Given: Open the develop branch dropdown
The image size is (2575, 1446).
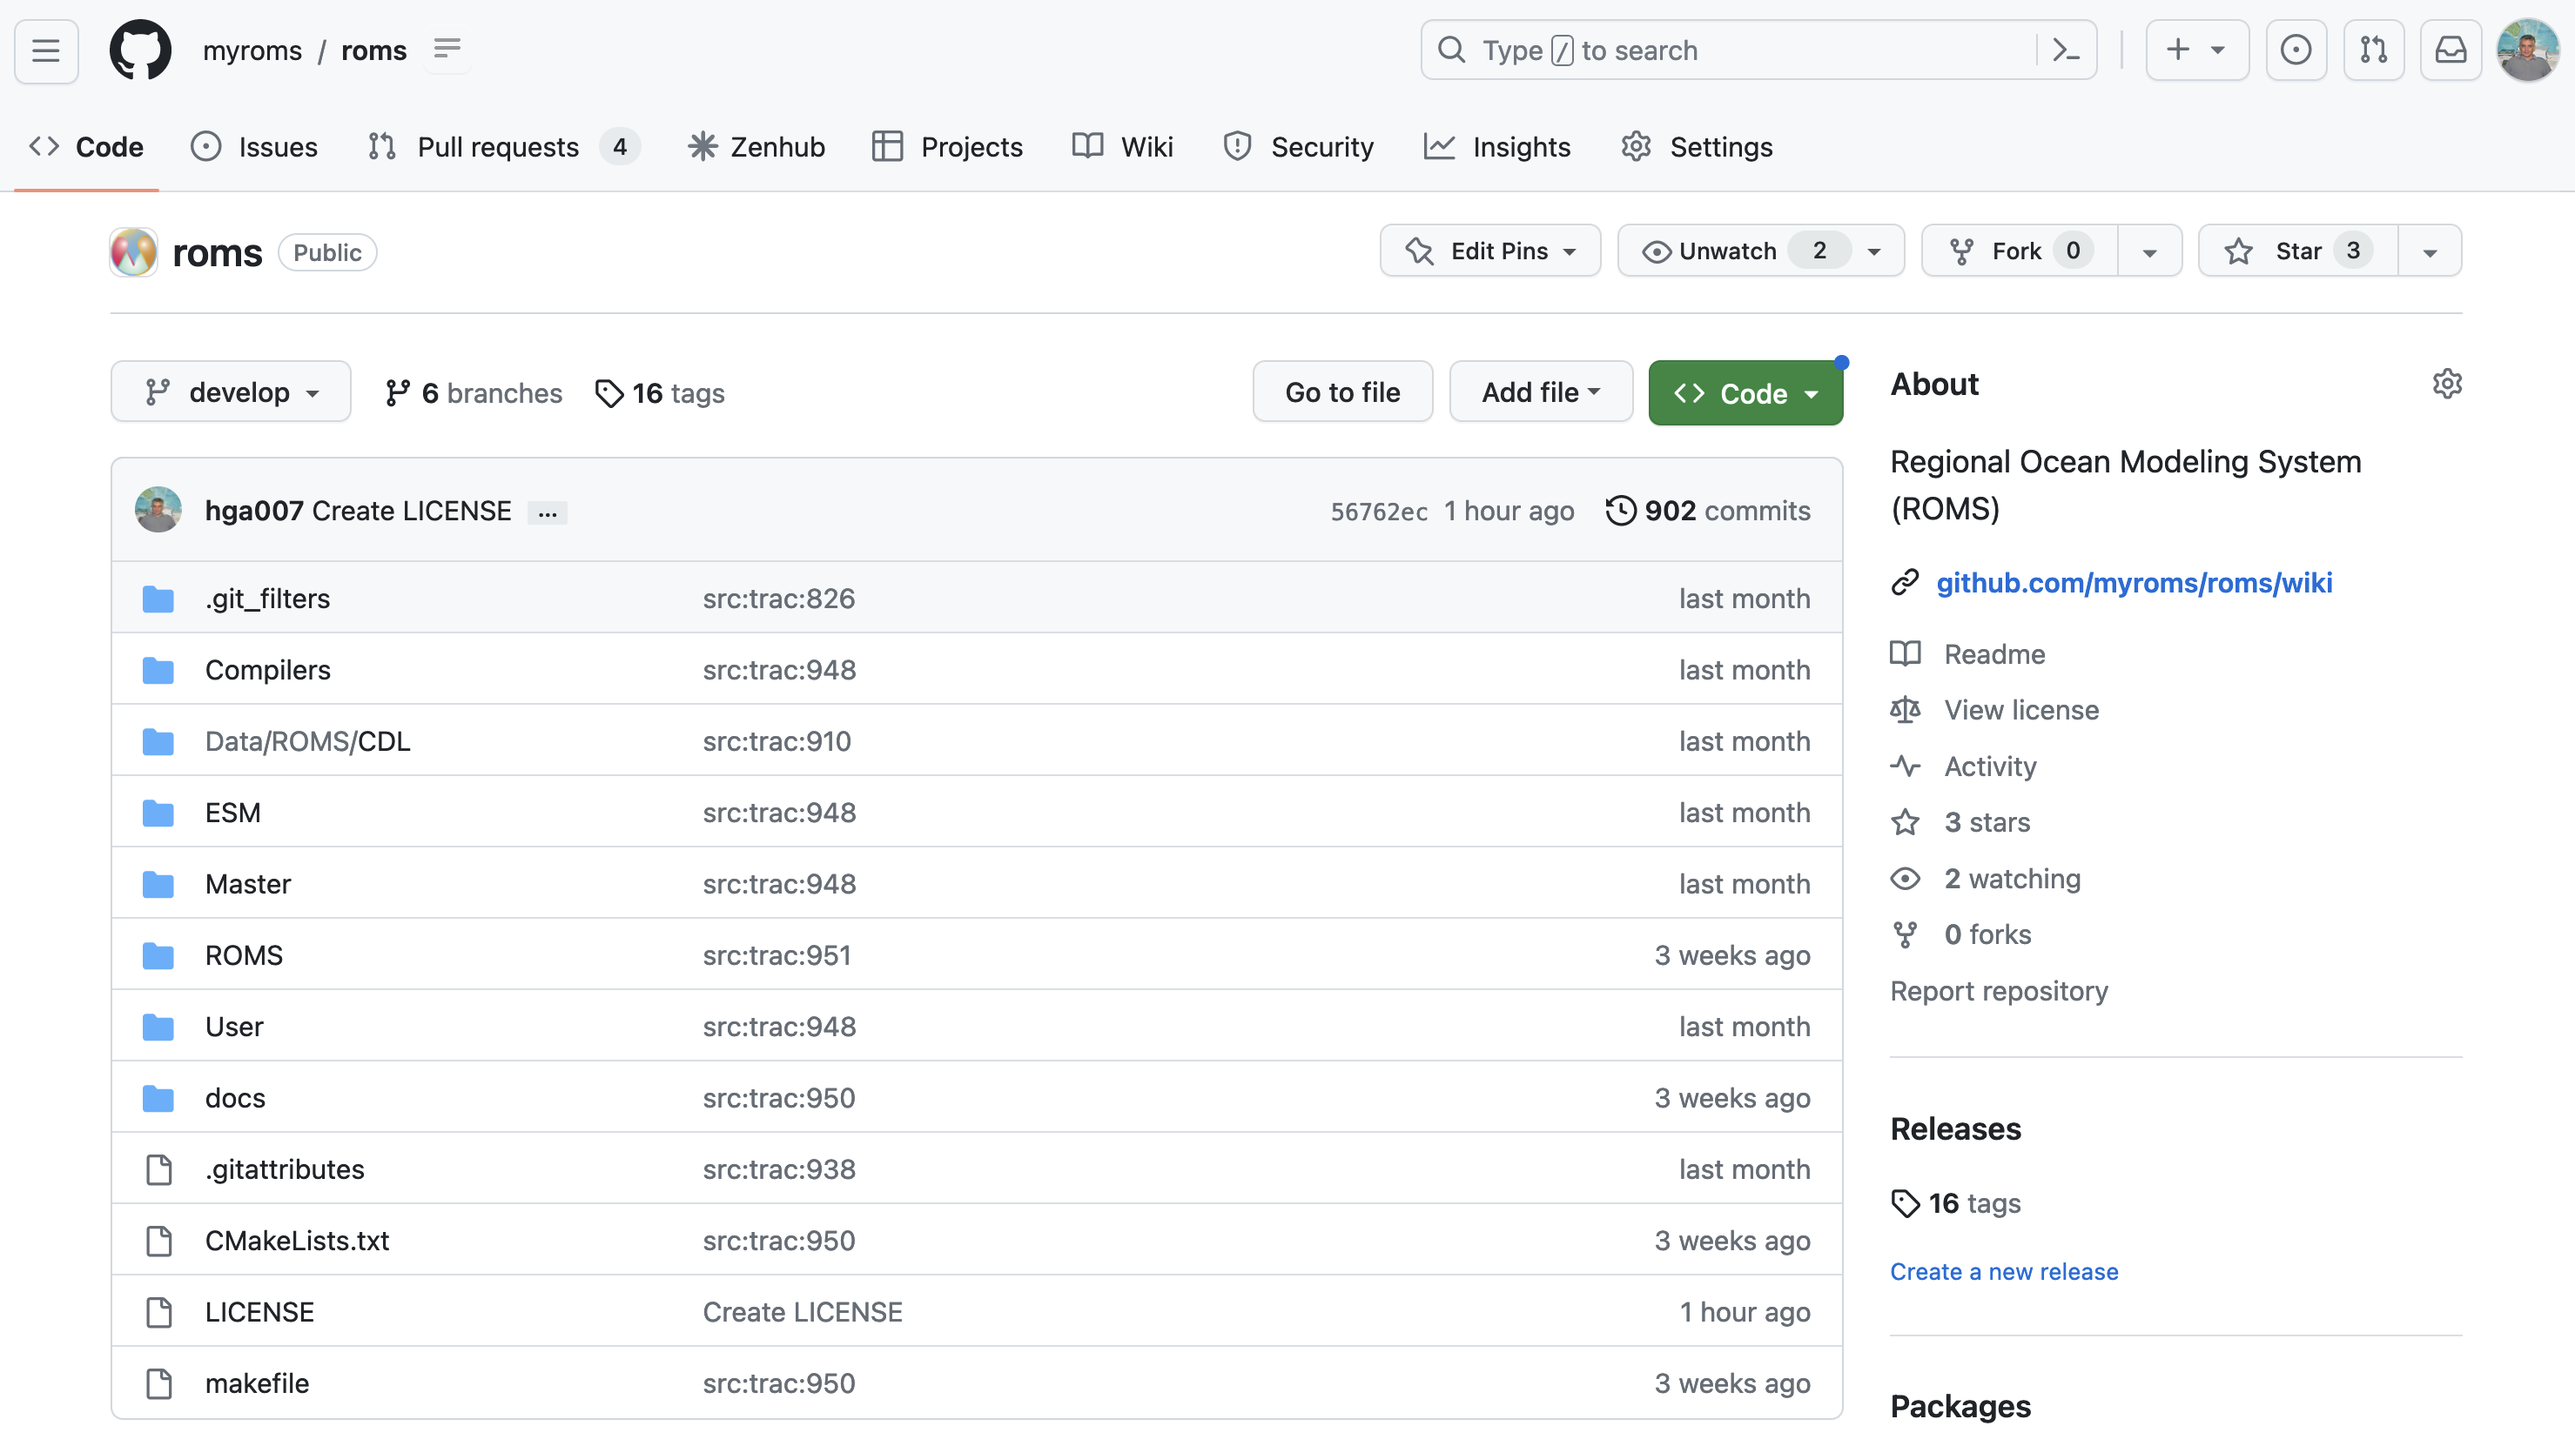Looking at the screenshot, I should click(x=231, y=392).
